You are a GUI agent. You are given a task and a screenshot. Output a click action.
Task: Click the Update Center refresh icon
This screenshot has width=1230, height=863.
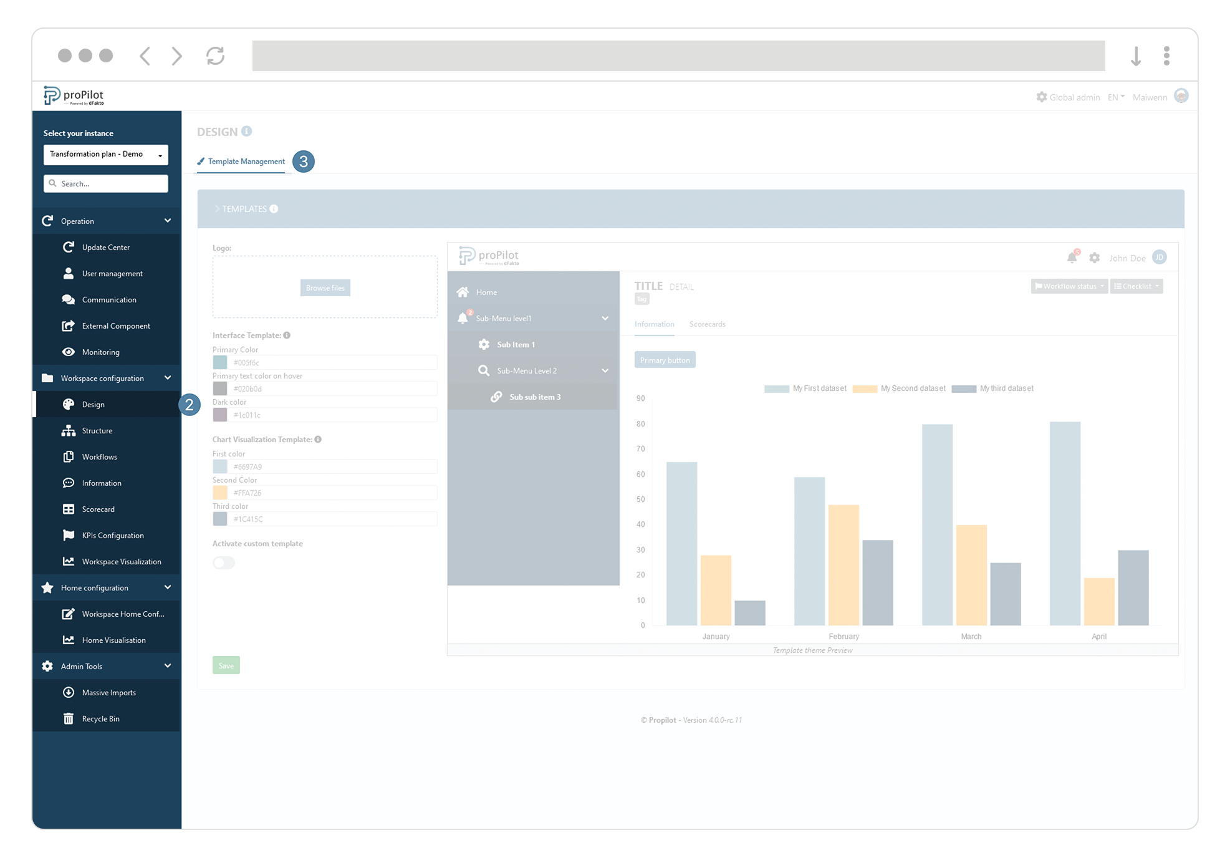coord(69,247)
